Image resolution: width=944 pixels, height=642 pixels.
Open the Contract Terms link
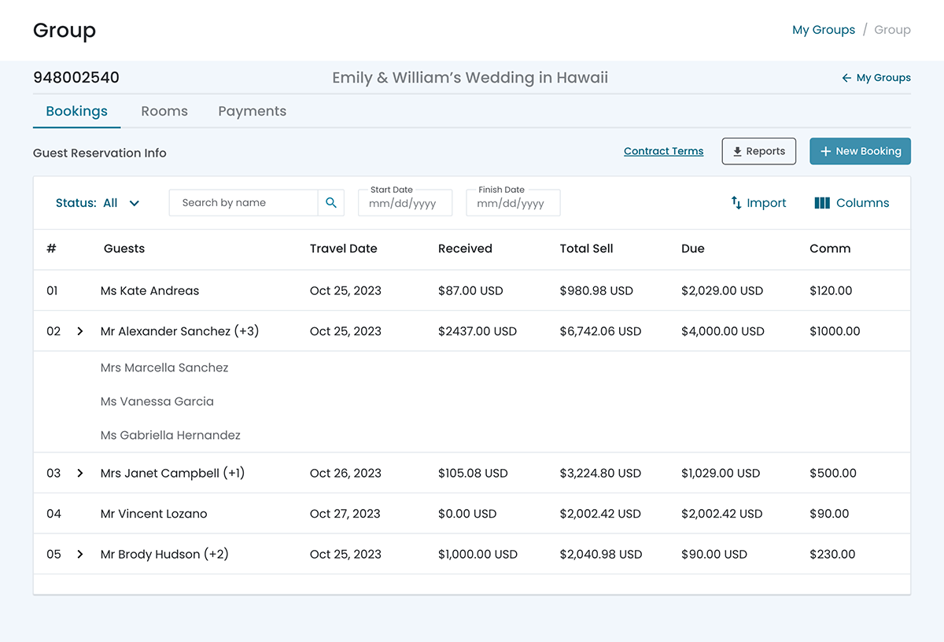663,151
